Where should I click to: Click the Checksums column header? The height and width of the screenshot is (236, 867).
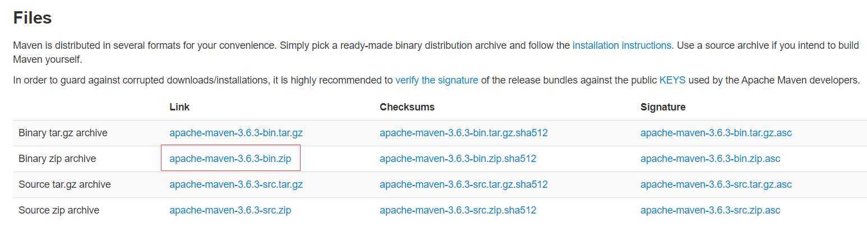pyautogui.click(x=407, y=107)
